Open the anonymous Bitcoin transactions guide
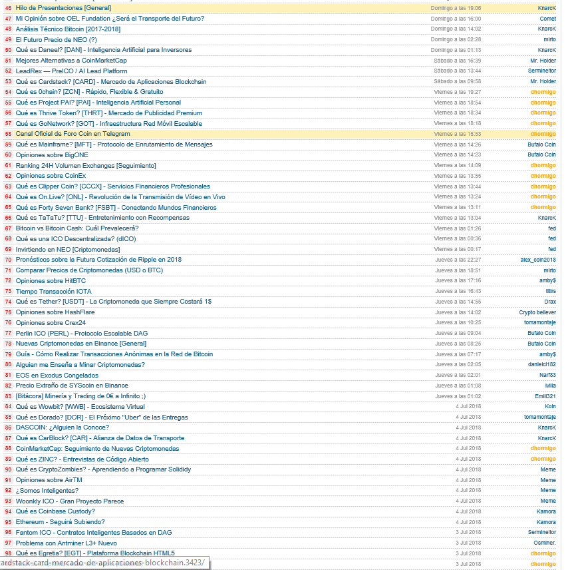The image size is (568, 570). 114,354
